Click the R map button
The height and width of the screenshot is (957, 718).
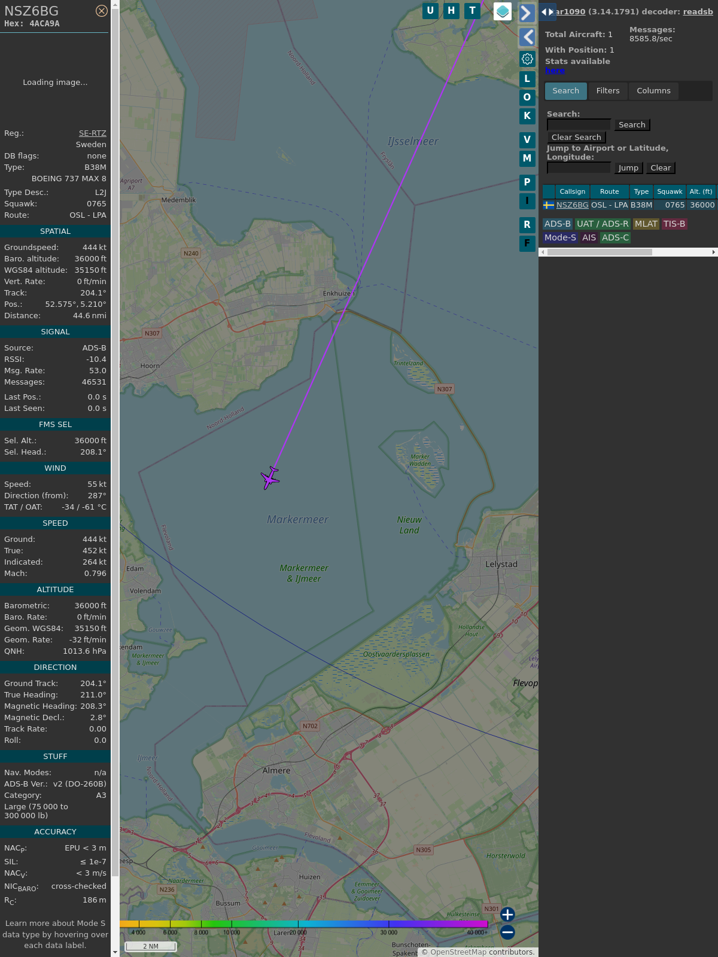click(527, 225)
